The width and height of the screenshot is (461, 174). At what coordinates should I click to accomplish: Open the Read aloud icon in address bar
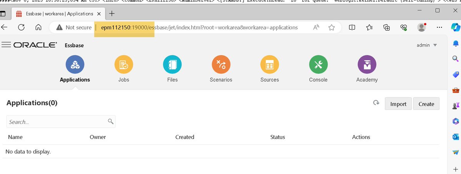(316, 27)
